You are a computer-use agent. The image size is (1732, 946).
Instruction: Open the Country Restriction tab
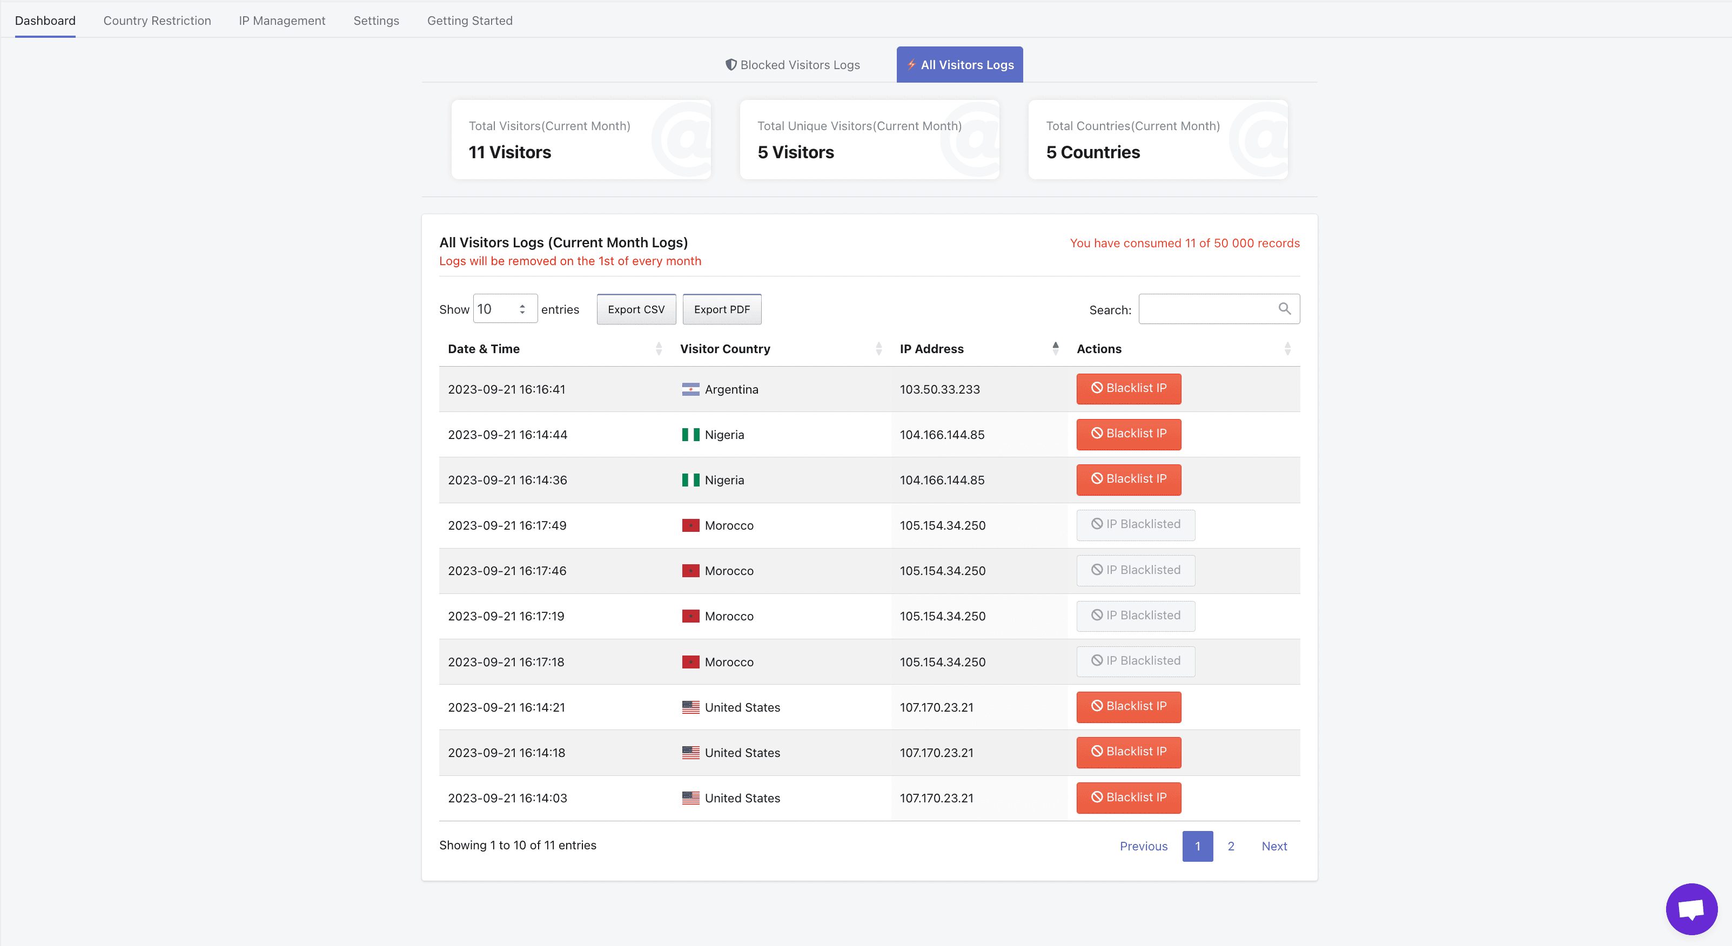[156, 20]
